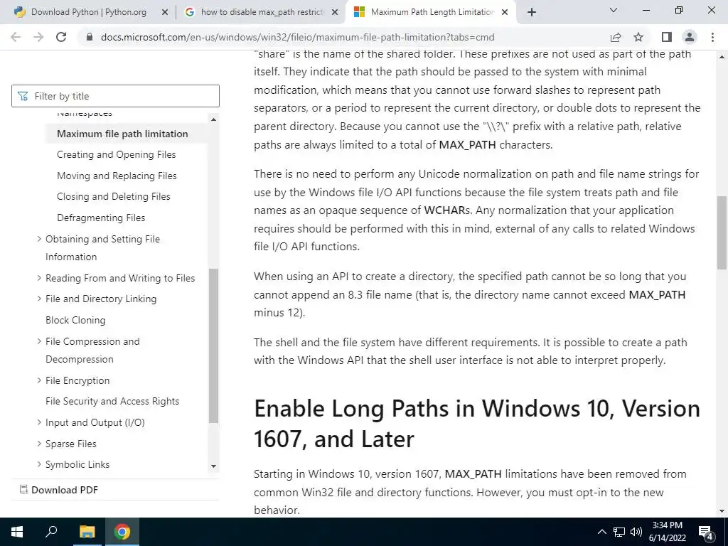Open a new tab with the plus button
Image resolution: width=728 pixels, height=546 pixels.
[x=532, y=13]
